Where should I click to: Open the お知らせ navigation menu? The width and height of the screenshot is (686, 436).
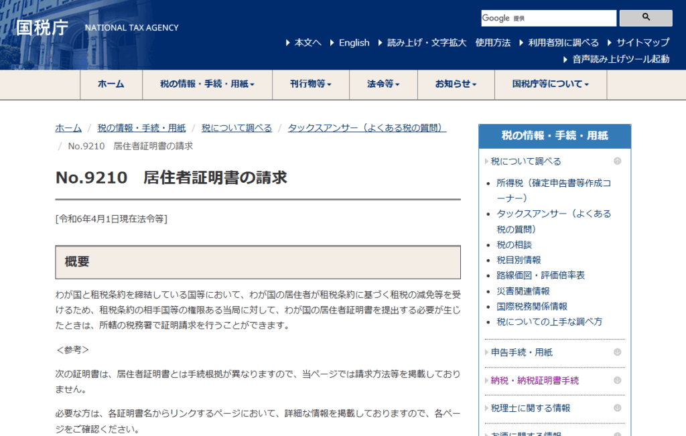pyautogui.click(x=456, y=84)
